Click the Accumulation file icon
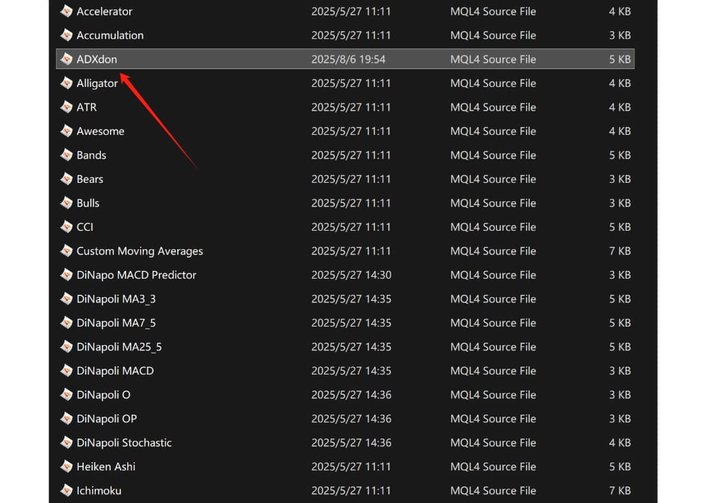The height and width of the screenshot is (503, 709). point(67,35)
